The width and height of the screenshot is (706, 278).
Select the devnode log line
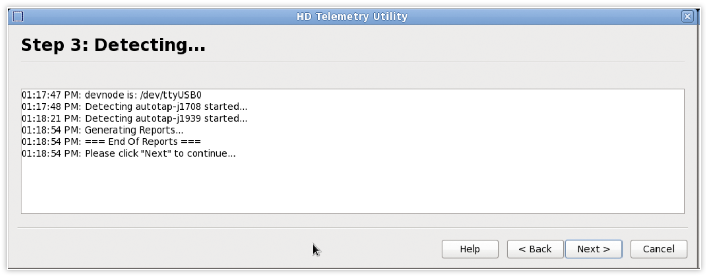click(112, 95)
